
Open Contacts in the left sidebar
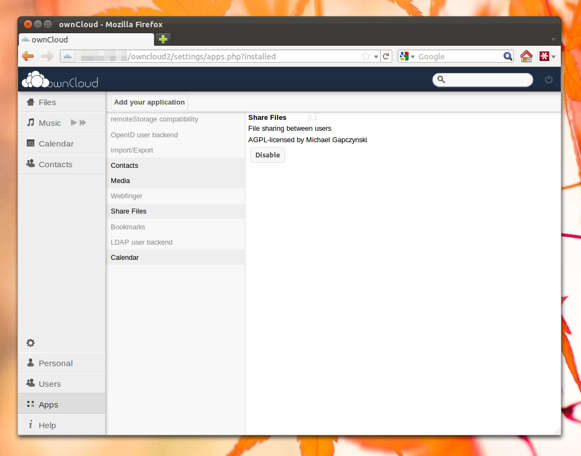62,165
